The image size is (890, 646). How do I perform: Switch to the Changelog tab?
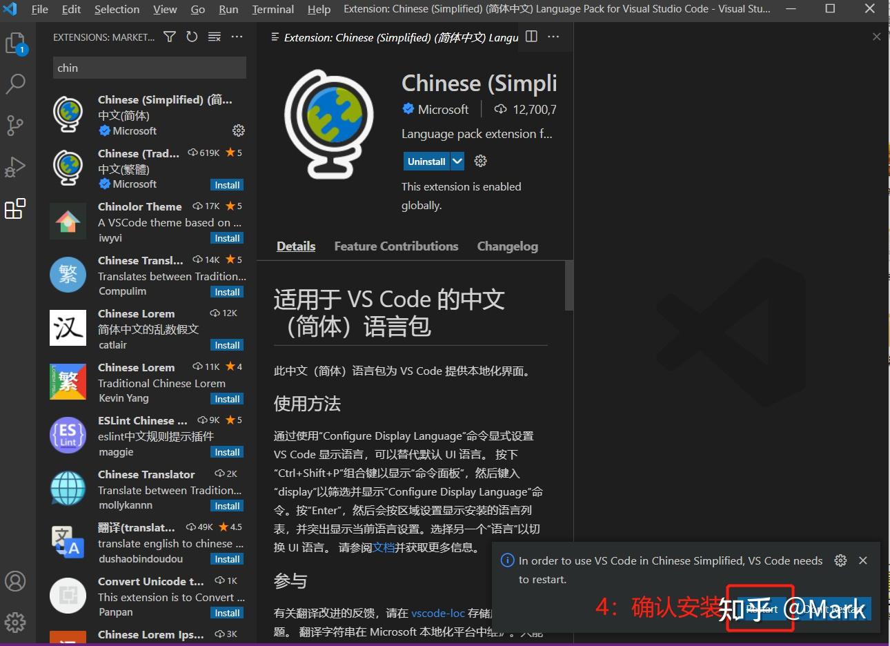[507, 246]
